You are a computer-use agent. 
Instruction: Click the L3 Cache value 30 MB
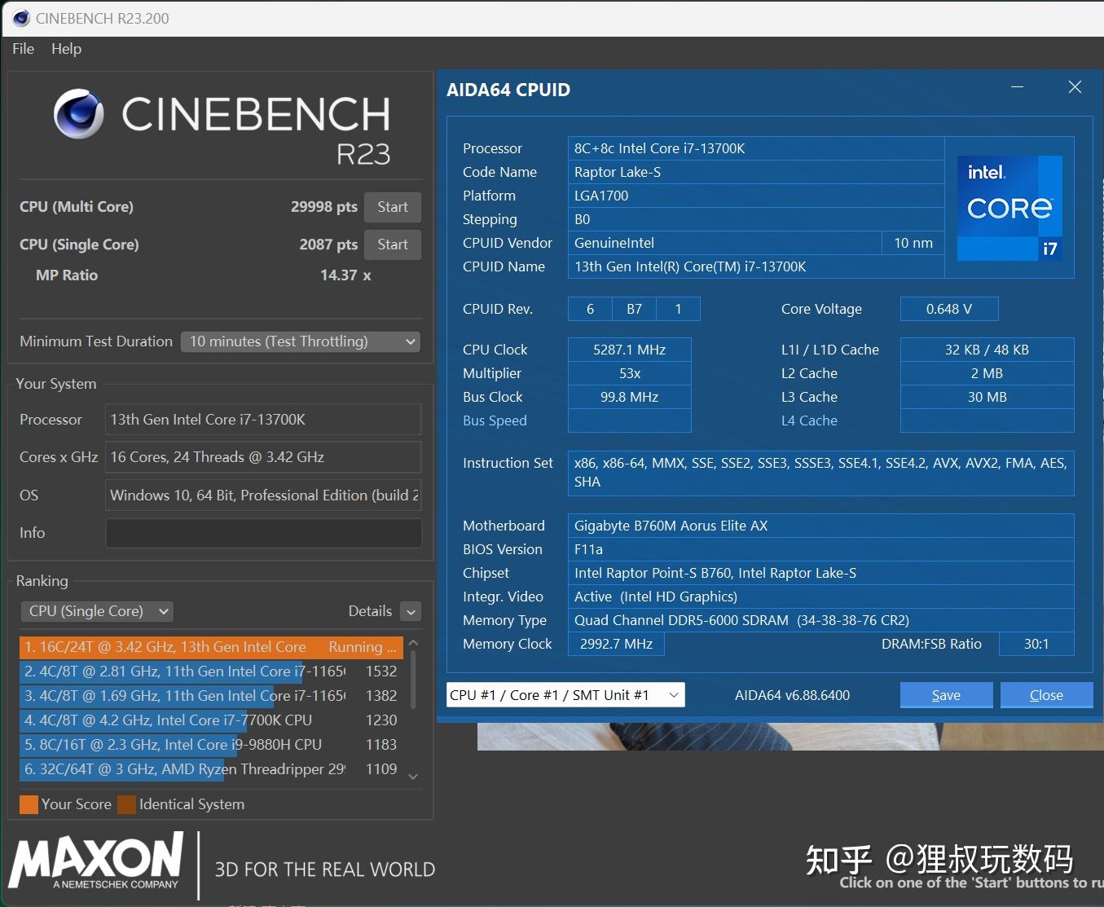coord(987,397)
